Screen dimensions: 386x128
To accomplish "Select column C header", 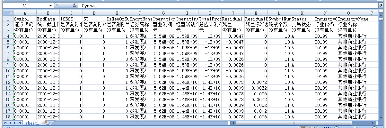I will (71, 13).
